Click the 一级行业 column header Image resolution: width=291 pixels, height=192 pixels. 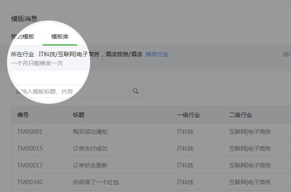(x=189, y=115)
